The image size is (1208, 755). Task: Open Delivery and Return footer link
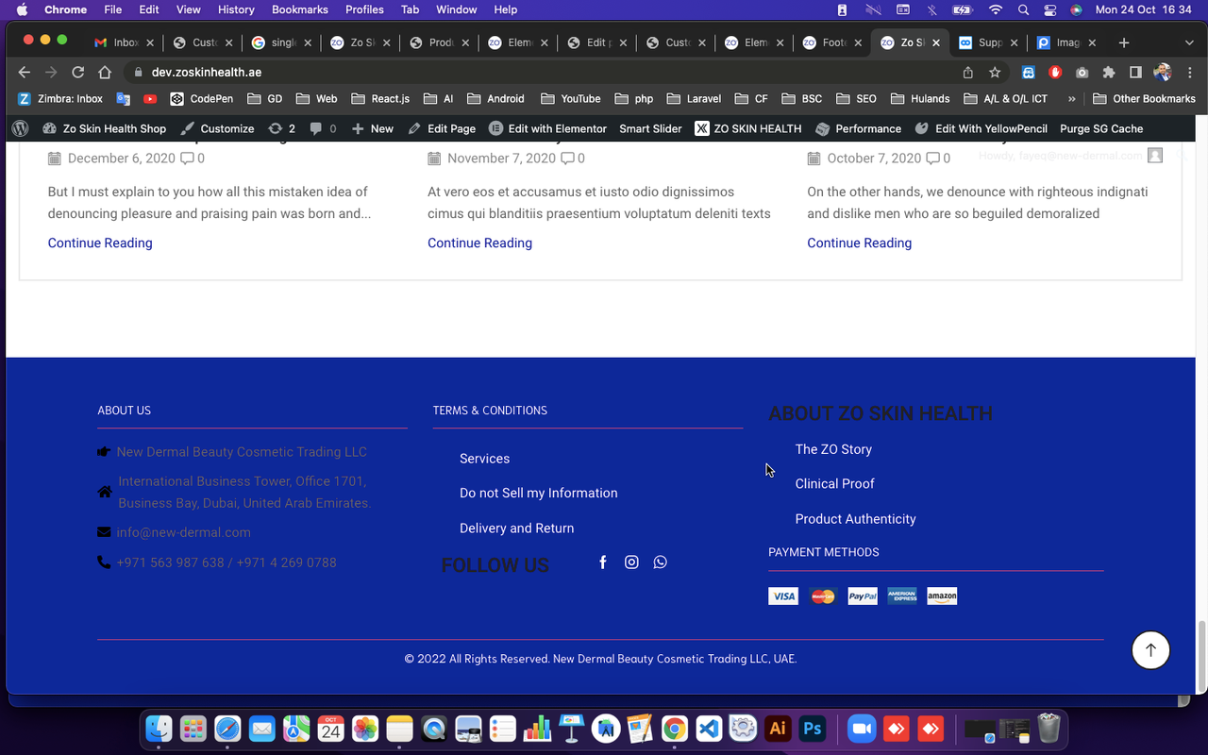[x=516, y=528]
